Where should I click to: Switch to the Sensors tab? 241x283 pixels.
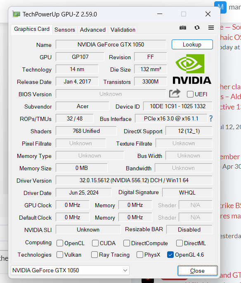pos(65,30)
